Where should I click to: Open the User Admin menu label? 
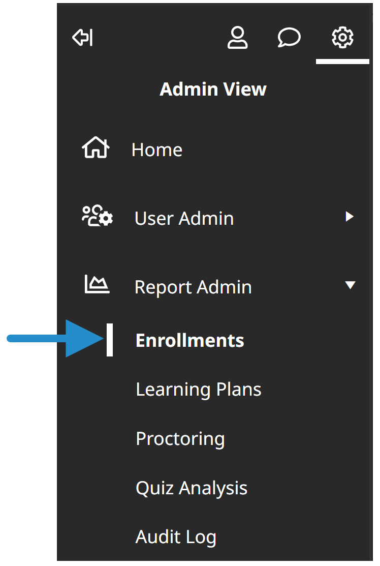(x=184, y=218)
